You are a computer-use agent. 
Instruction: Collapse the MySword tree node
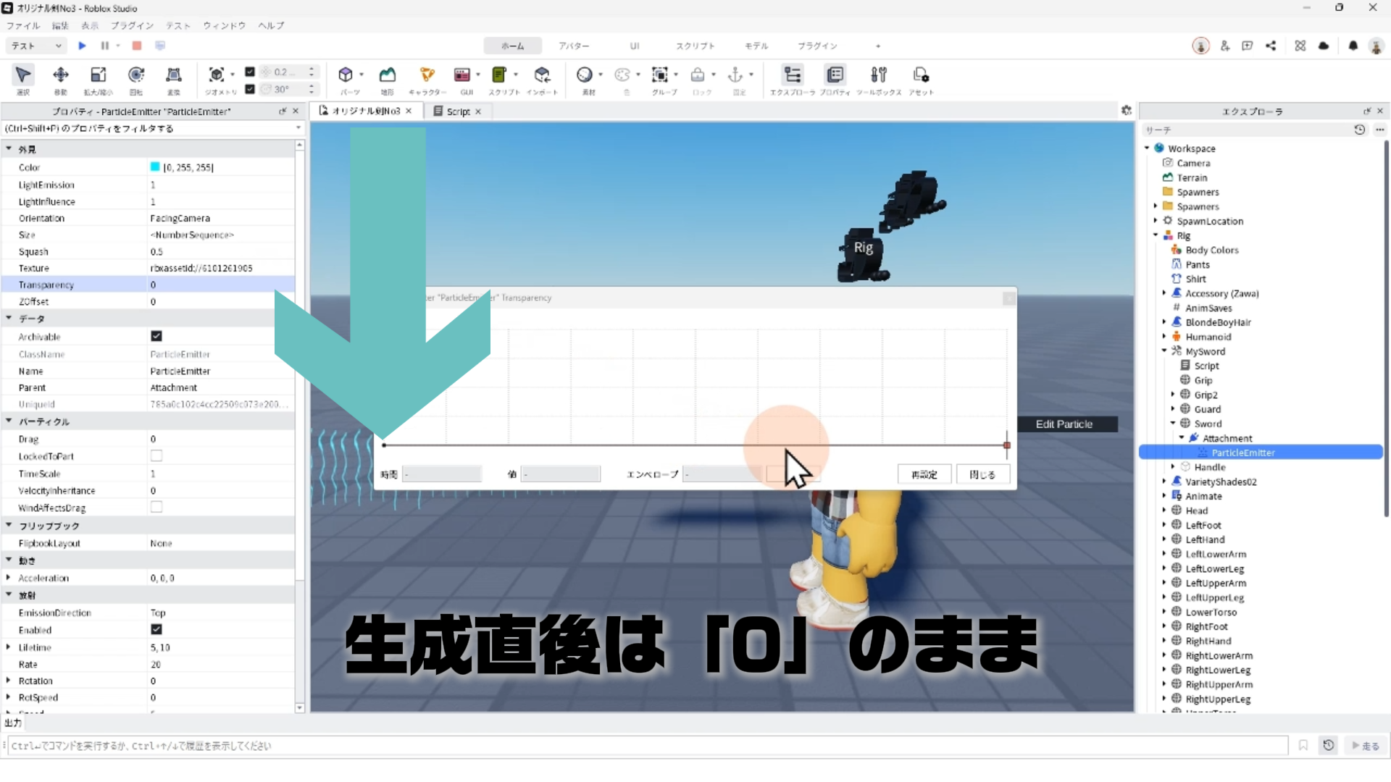(1164, 350)
